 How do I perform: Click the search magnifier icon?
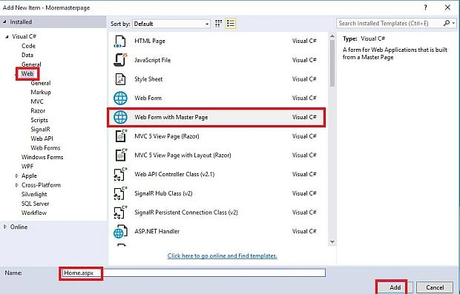click(447, 23)
